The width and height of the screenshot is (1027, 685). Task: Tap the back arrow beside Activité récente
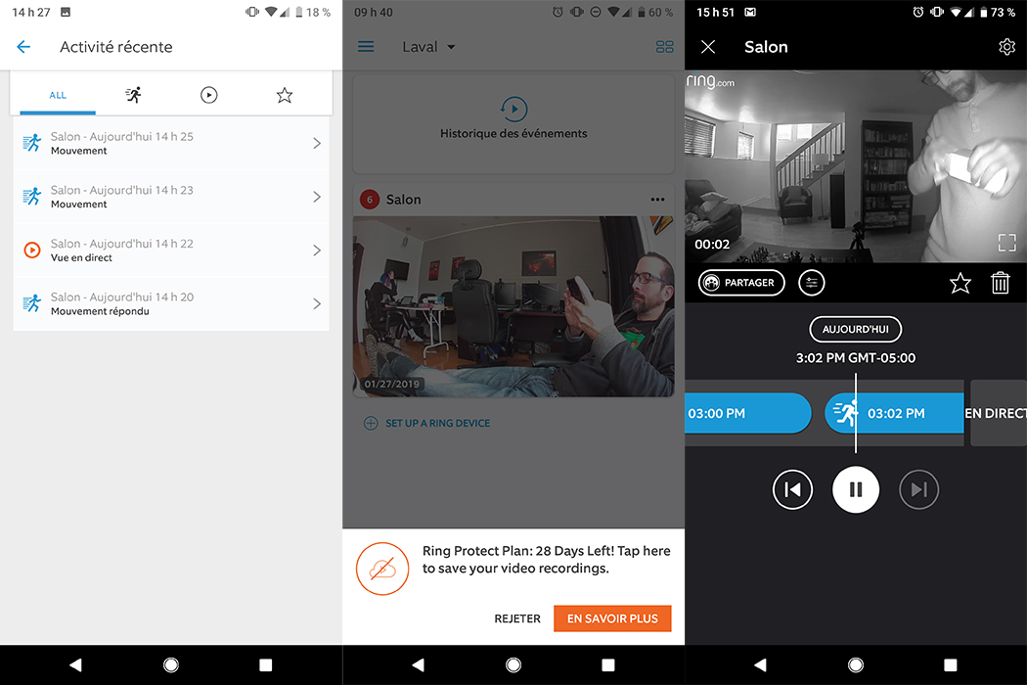tap(23, 47)
